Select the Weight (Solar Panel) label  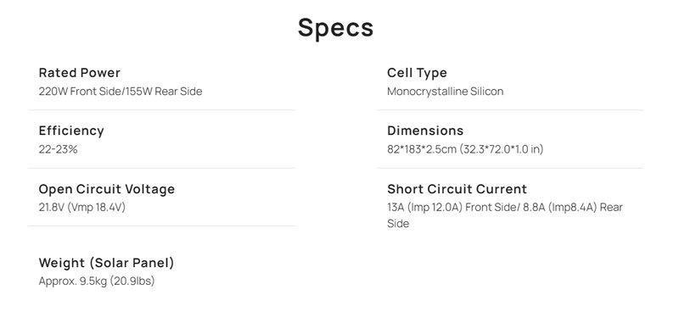pyautogui.click(x=107, y=263)
